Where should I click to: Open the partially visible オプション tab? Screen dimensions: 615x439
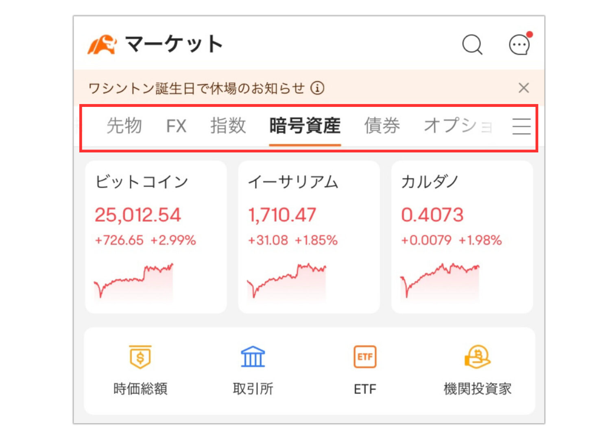(x=458, y=126)
